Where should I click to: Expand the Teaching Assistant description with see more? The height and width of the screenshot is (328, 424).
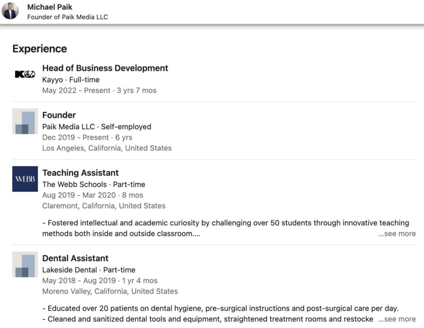(x=397, y=234)
